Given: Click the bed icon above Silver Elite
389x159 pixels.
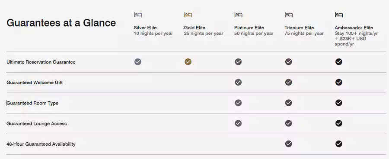Looking at the screenshot, I should tap(138, 15).
